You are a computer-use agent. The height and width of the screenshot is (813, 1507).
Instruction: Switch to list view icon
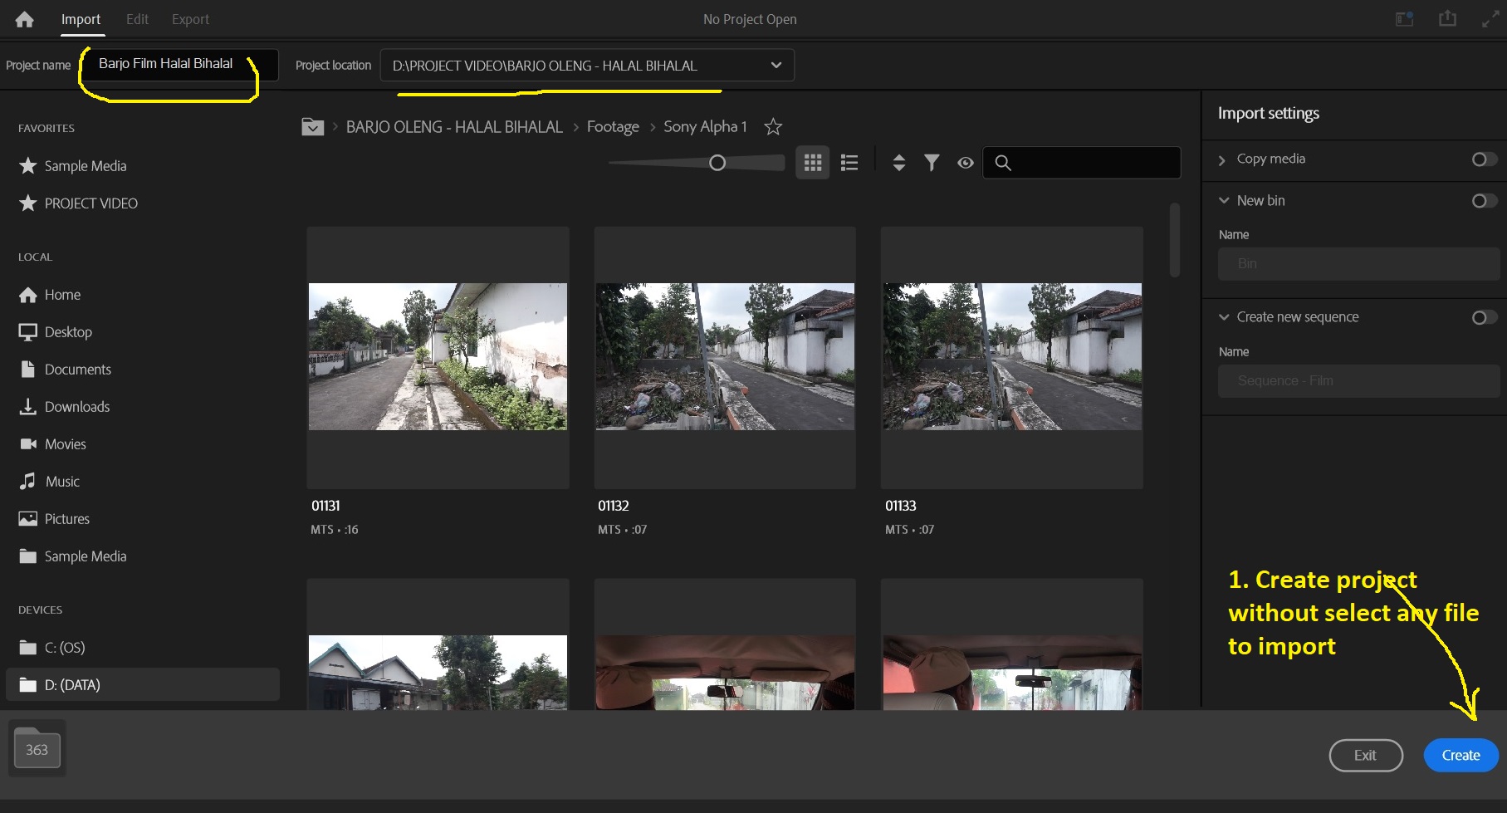pyautogui.click(x=849, y=163)
